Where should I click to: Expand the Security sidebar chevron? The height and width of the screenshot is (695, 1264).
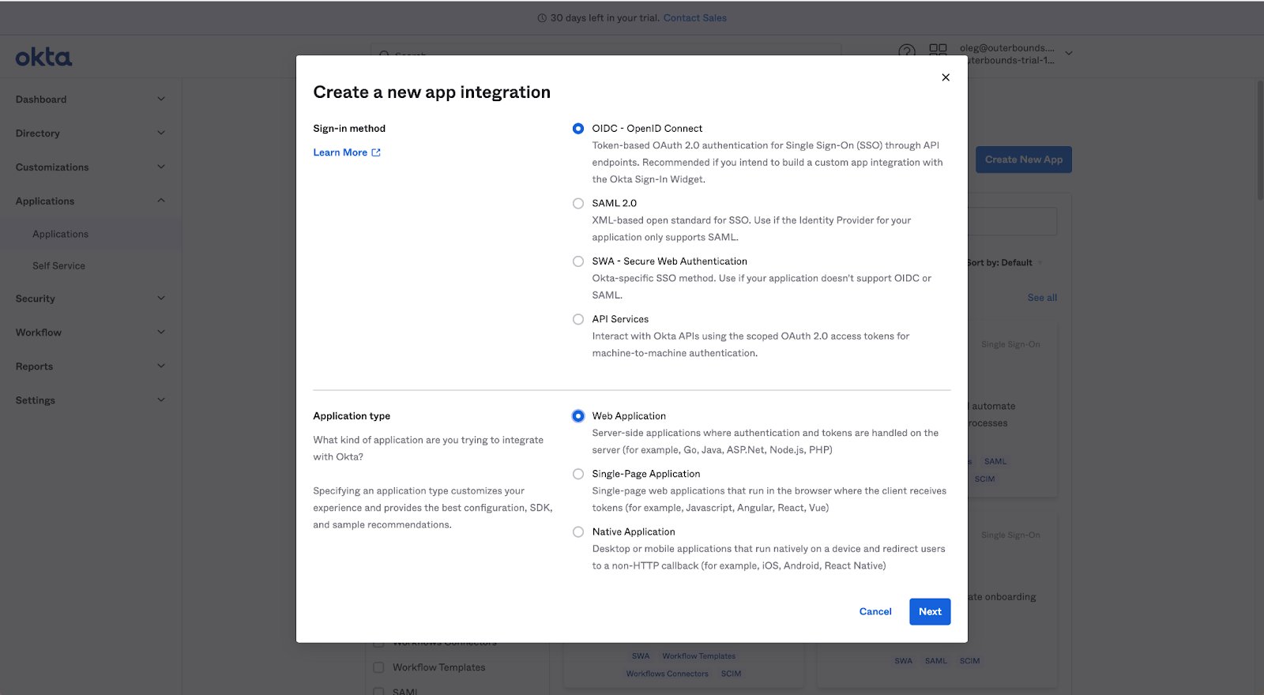[x=161, y=299]
